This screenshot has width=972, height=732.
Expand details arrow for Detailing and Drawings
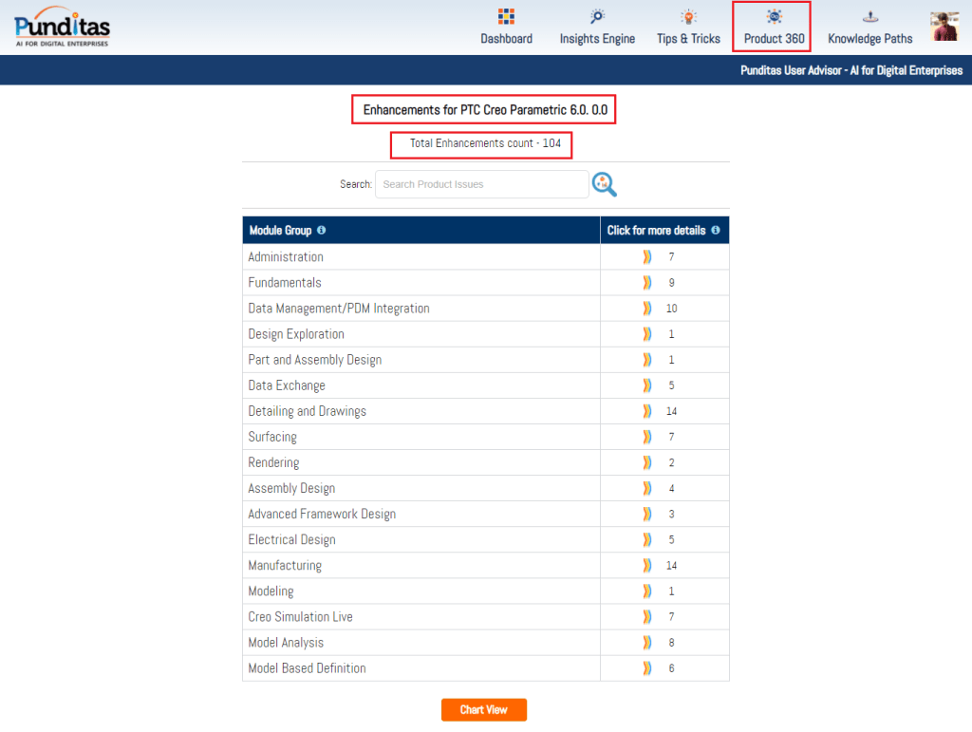(647, 411)
